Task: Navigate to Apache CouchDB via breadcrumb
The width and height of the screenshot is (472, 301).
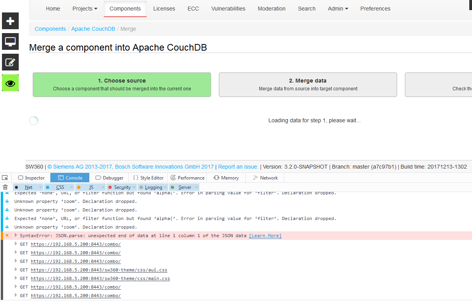Action: pos(93,28)
